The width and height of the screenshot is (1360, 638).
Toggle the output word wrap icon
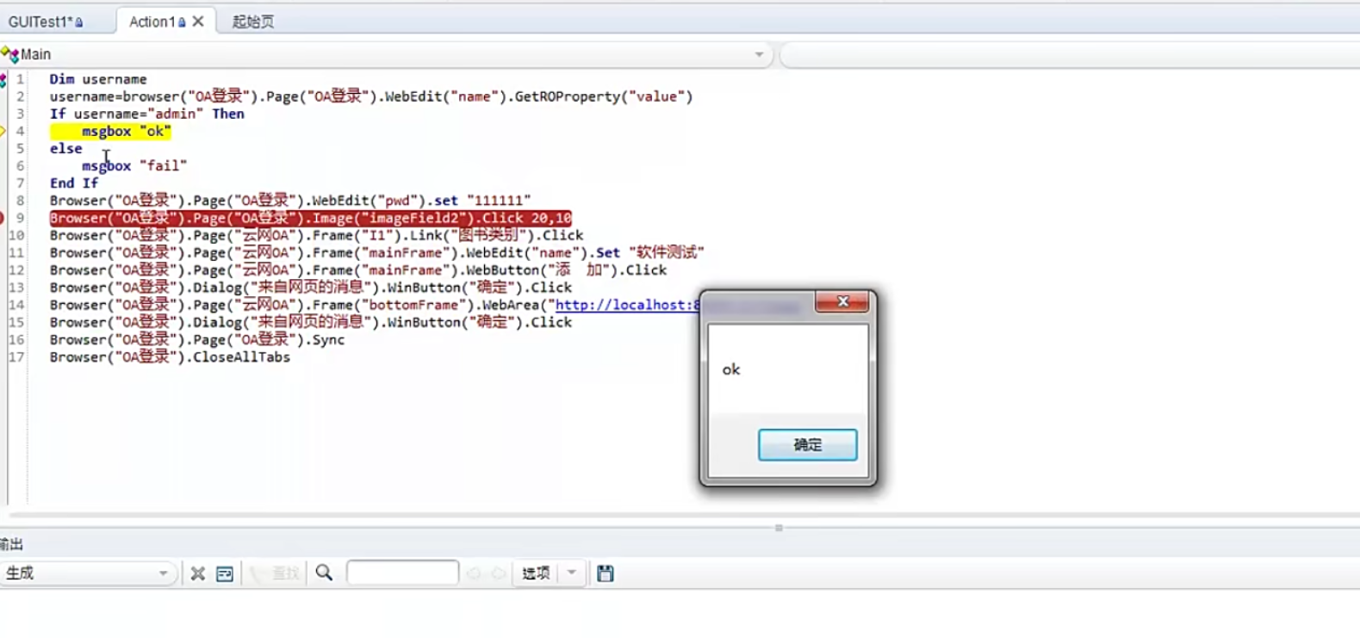(x=225, y=573)
